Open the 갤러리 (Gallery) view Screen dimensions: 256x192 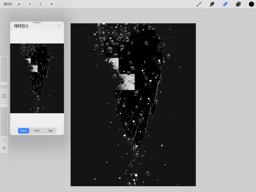(8, 4)
